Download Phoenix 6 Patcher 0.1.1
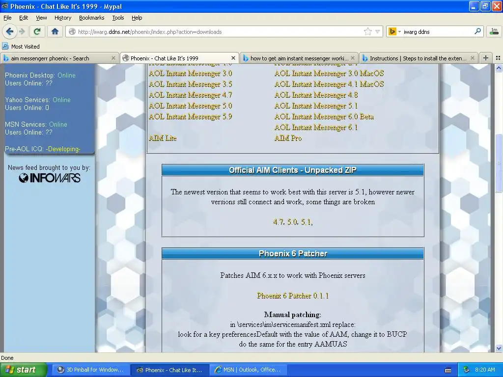This screenshot has width=503, height=377. point(293,296)
